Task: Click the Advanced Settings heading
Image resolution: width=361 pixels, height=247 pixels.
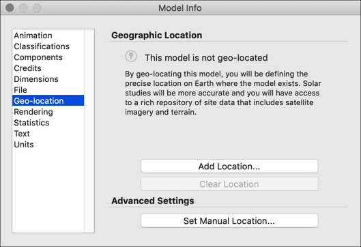Action: tap(153, 201)
